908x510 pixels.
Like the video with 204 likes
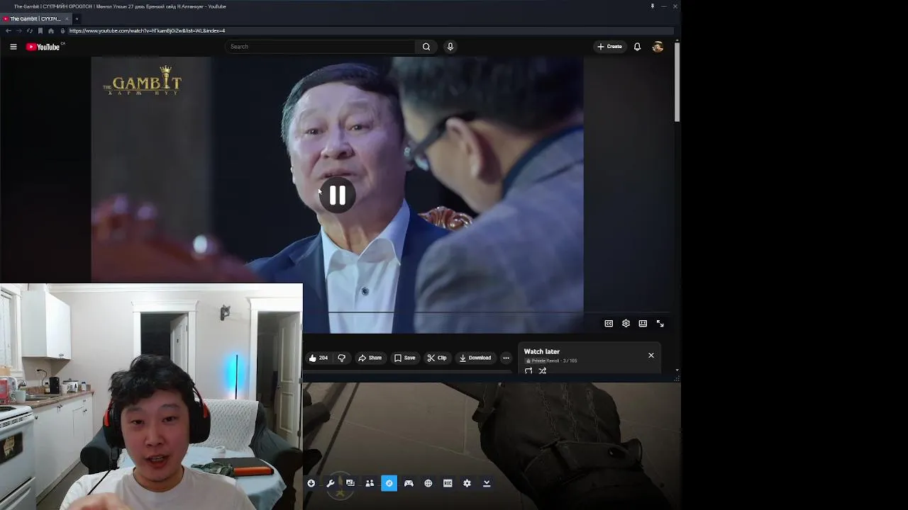click(318, 358)
